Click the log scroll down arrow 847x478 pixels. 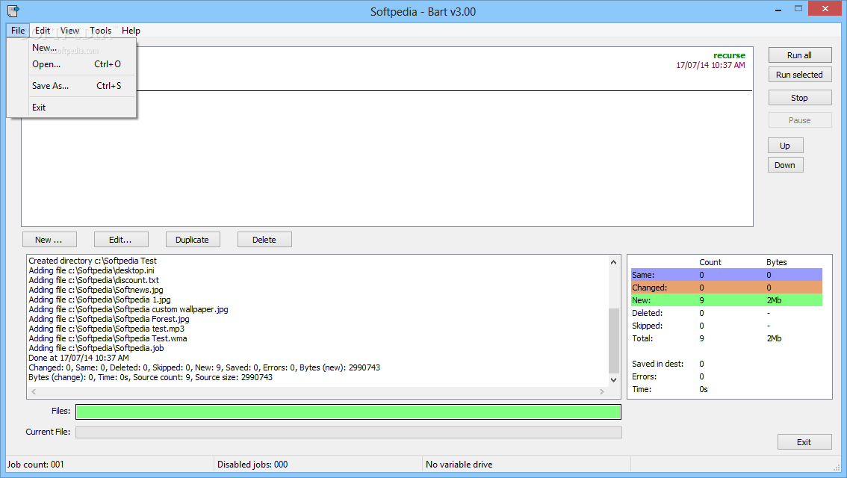click(614, 379)
